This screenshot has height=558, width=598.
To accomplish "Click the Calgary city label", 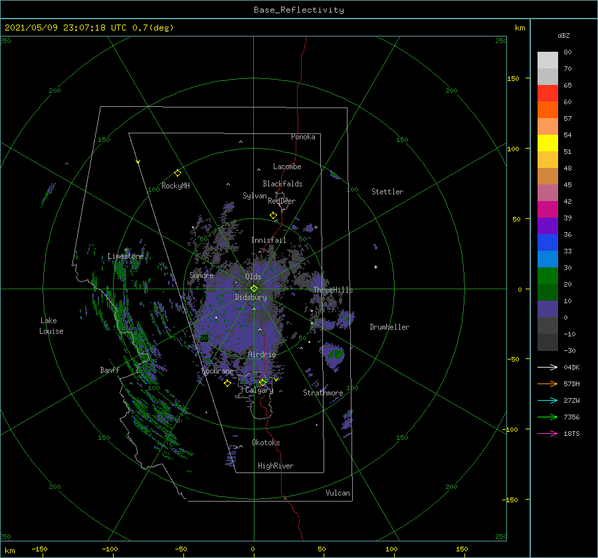I will [x=259, y=390].
